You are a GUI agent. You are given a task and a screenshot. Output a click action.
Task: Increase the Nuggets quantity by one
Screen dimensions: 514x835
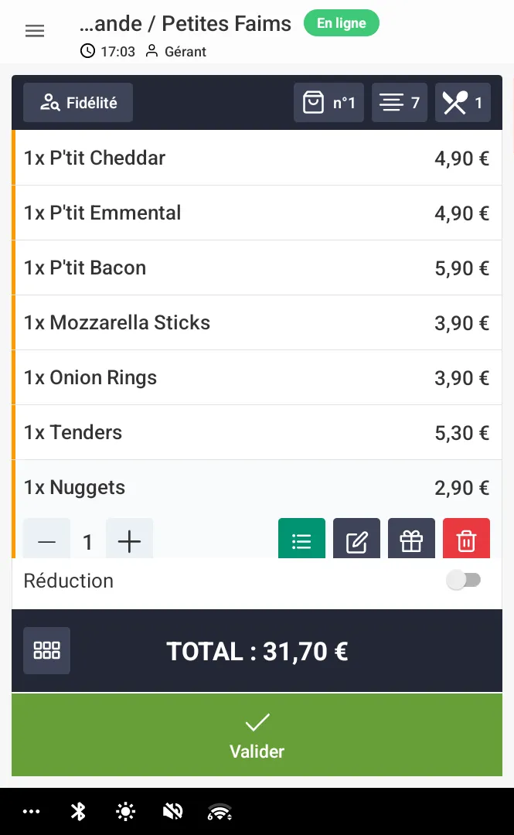click(129, 541)
